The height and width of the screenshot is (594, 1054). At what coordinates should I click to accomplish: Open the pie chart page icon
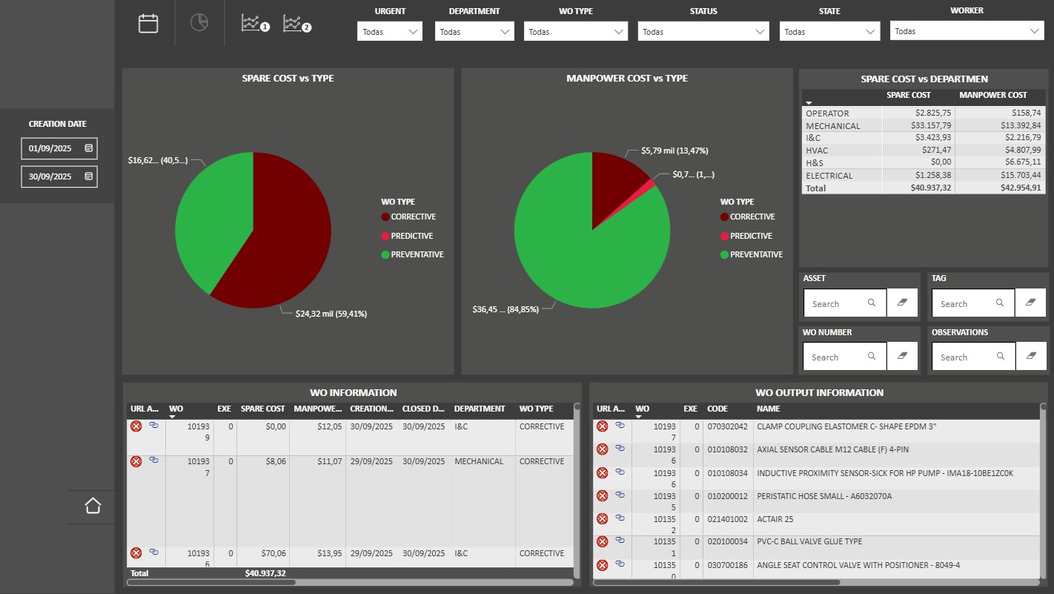[x=199, y=23]
